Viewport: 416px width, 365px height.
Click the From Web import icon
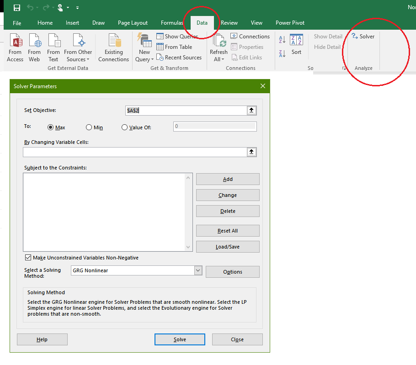pos(34,42)
